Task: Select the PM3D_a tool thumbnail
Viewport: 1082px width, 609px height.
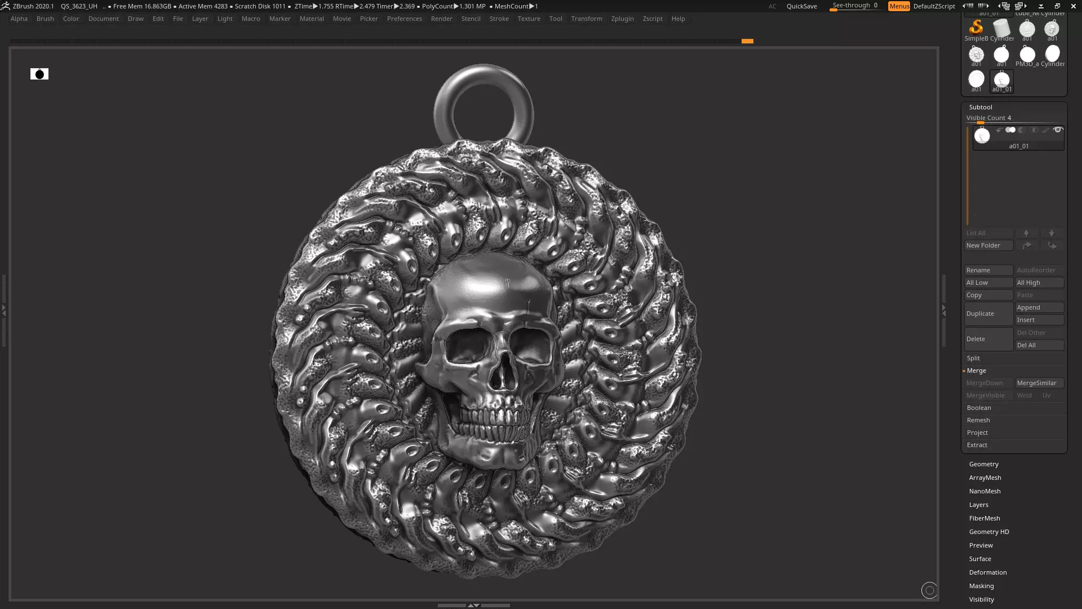Action: pos(1027,55)
